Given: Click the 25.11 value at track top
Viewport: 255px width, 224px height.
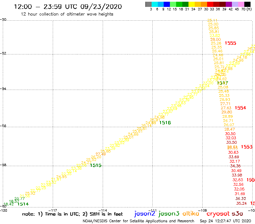Looking at the screenshot, I should point(212,20).
